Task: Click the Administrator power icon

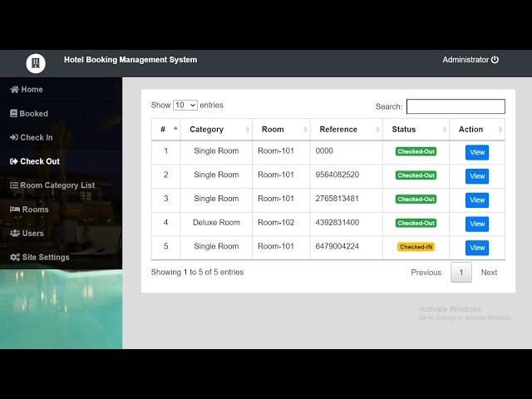Action: (x=495, y=60)
